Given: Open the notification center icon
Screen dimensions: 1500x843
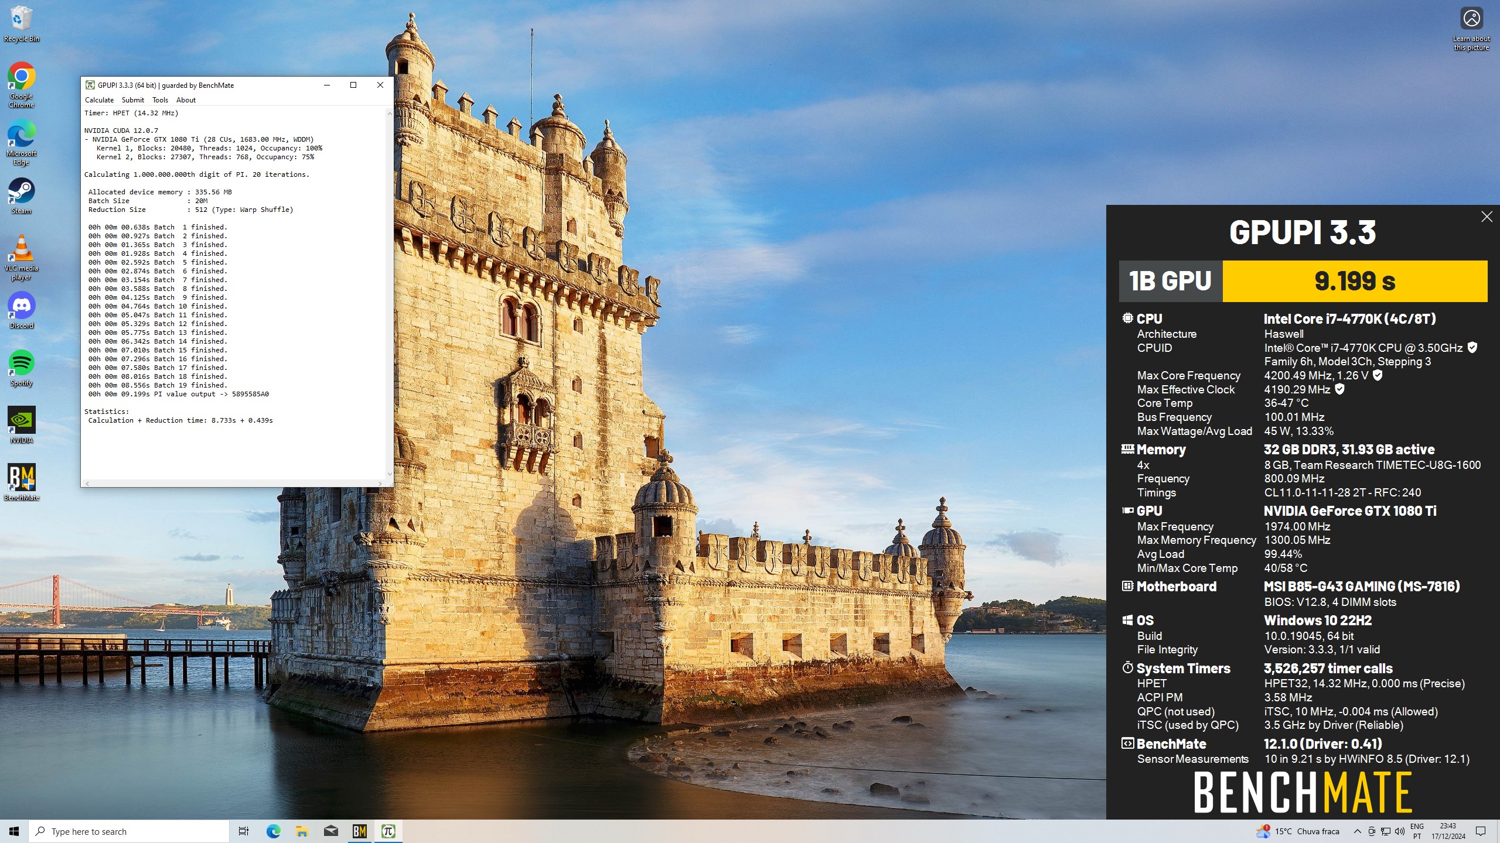Looking at the screenshot, I should coord(1481,831).
